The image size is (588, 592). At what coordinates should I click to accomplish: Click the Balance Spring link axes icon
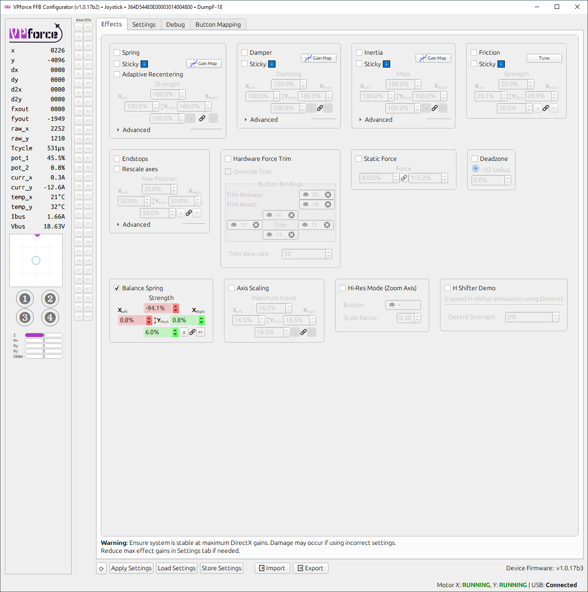pos(192,332)
